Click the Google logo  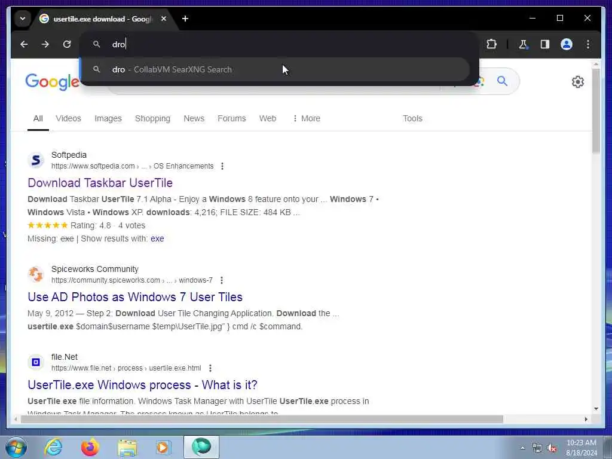[53, 82]
